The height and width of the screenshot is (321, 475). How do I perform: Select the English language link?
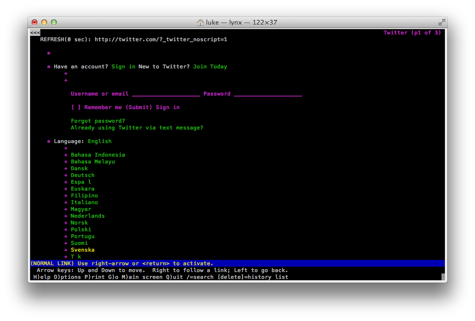(x=100, y=142)
